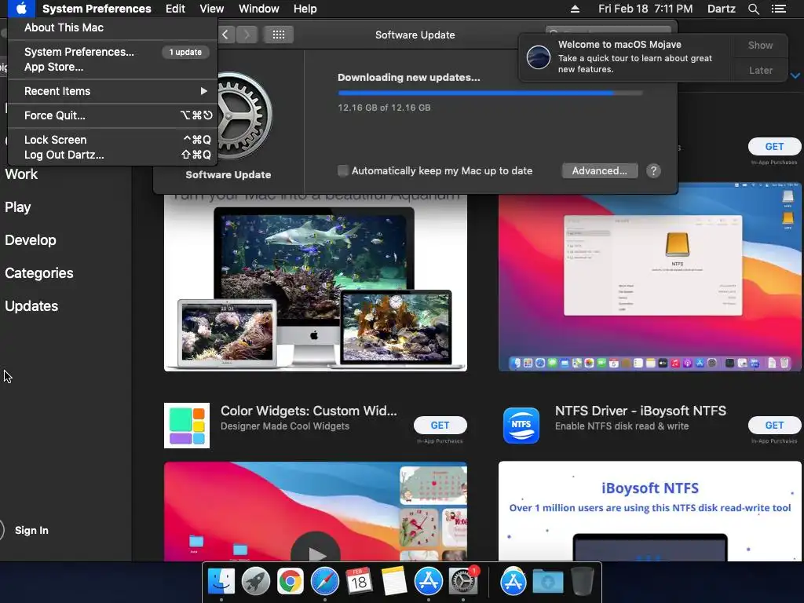Viewport: 804px width, 603px height.
Task: Click the Color Widgets: Custom Wid... title
Action: pyautogui.click(x=309, y=411)
